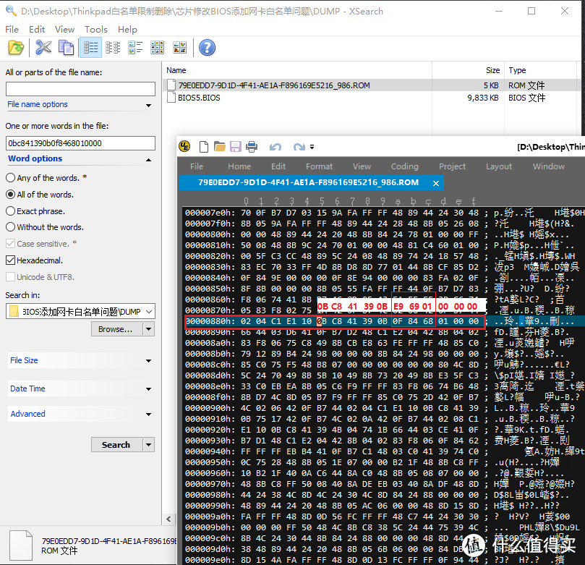Open XSearch Tools menu
This screenshot has height=565, width=585.
click(96, 29)
